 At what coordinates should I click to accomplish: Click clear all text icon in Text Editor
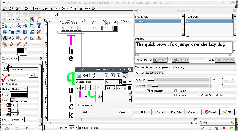point(85,75)
